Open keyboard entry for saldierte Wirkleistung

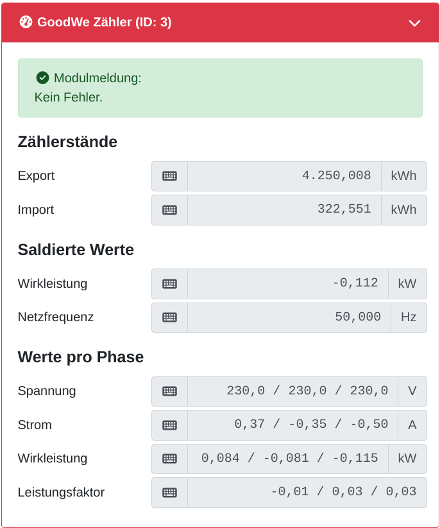pyautogui.click(x=169, y=284)
